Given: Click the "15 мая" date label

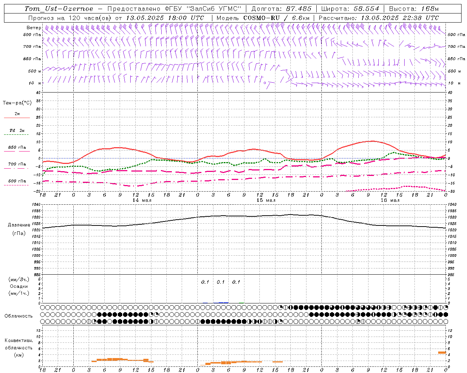Looking at the screenshot, I should tap(266, 200).
